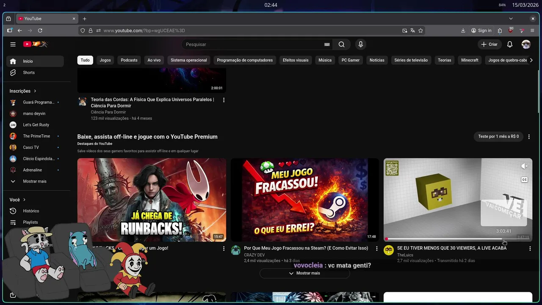
Task: Expand the Inscrições section chevron
Action: (35, 91)
